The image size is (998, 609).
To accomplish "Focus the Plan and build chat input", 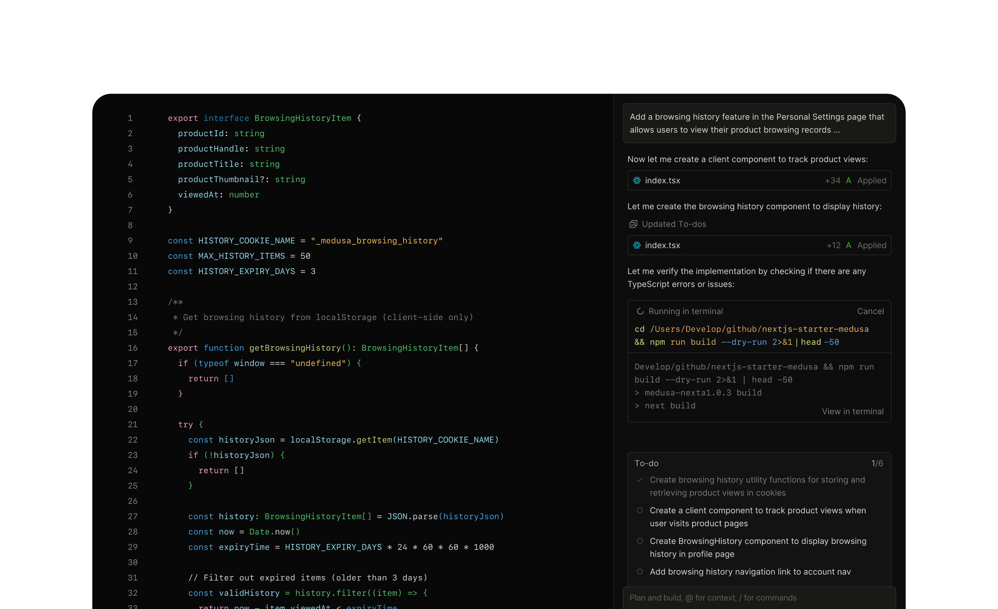I will (x=759, y=598).
